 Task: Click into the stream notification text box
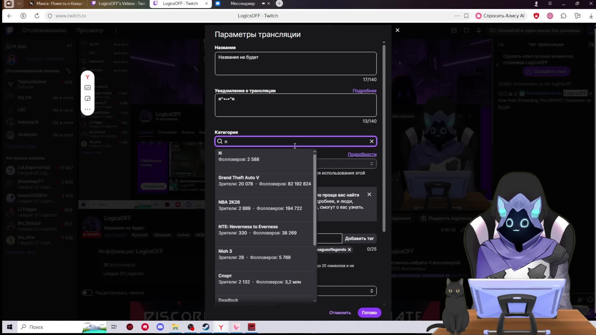coord(296,105)
